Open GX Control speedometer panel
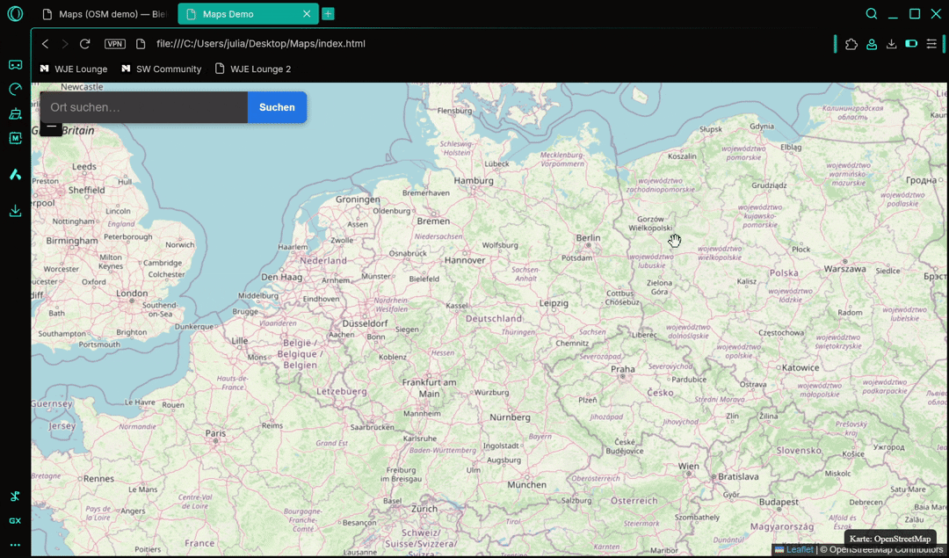This screenshot has height=558, width=949. (x=15, y=89)
